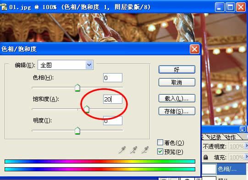Close the 01.jpg document window
Viewport: 248px width, 180px height.
(241, 7)
